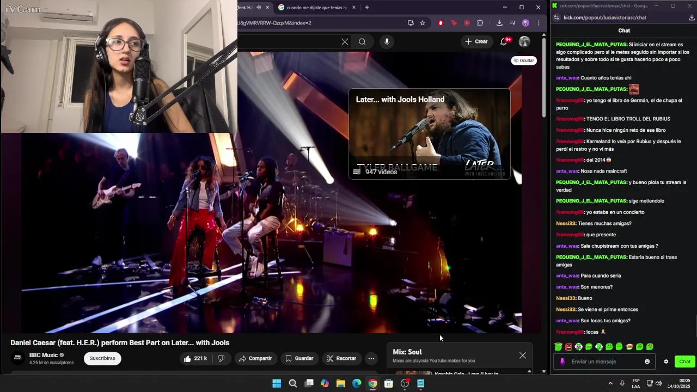Open the emoji picker in chat input
Image resolution: width=697 pixels, height=392 pixels.
pyautogui.click(x=647, y=362)
